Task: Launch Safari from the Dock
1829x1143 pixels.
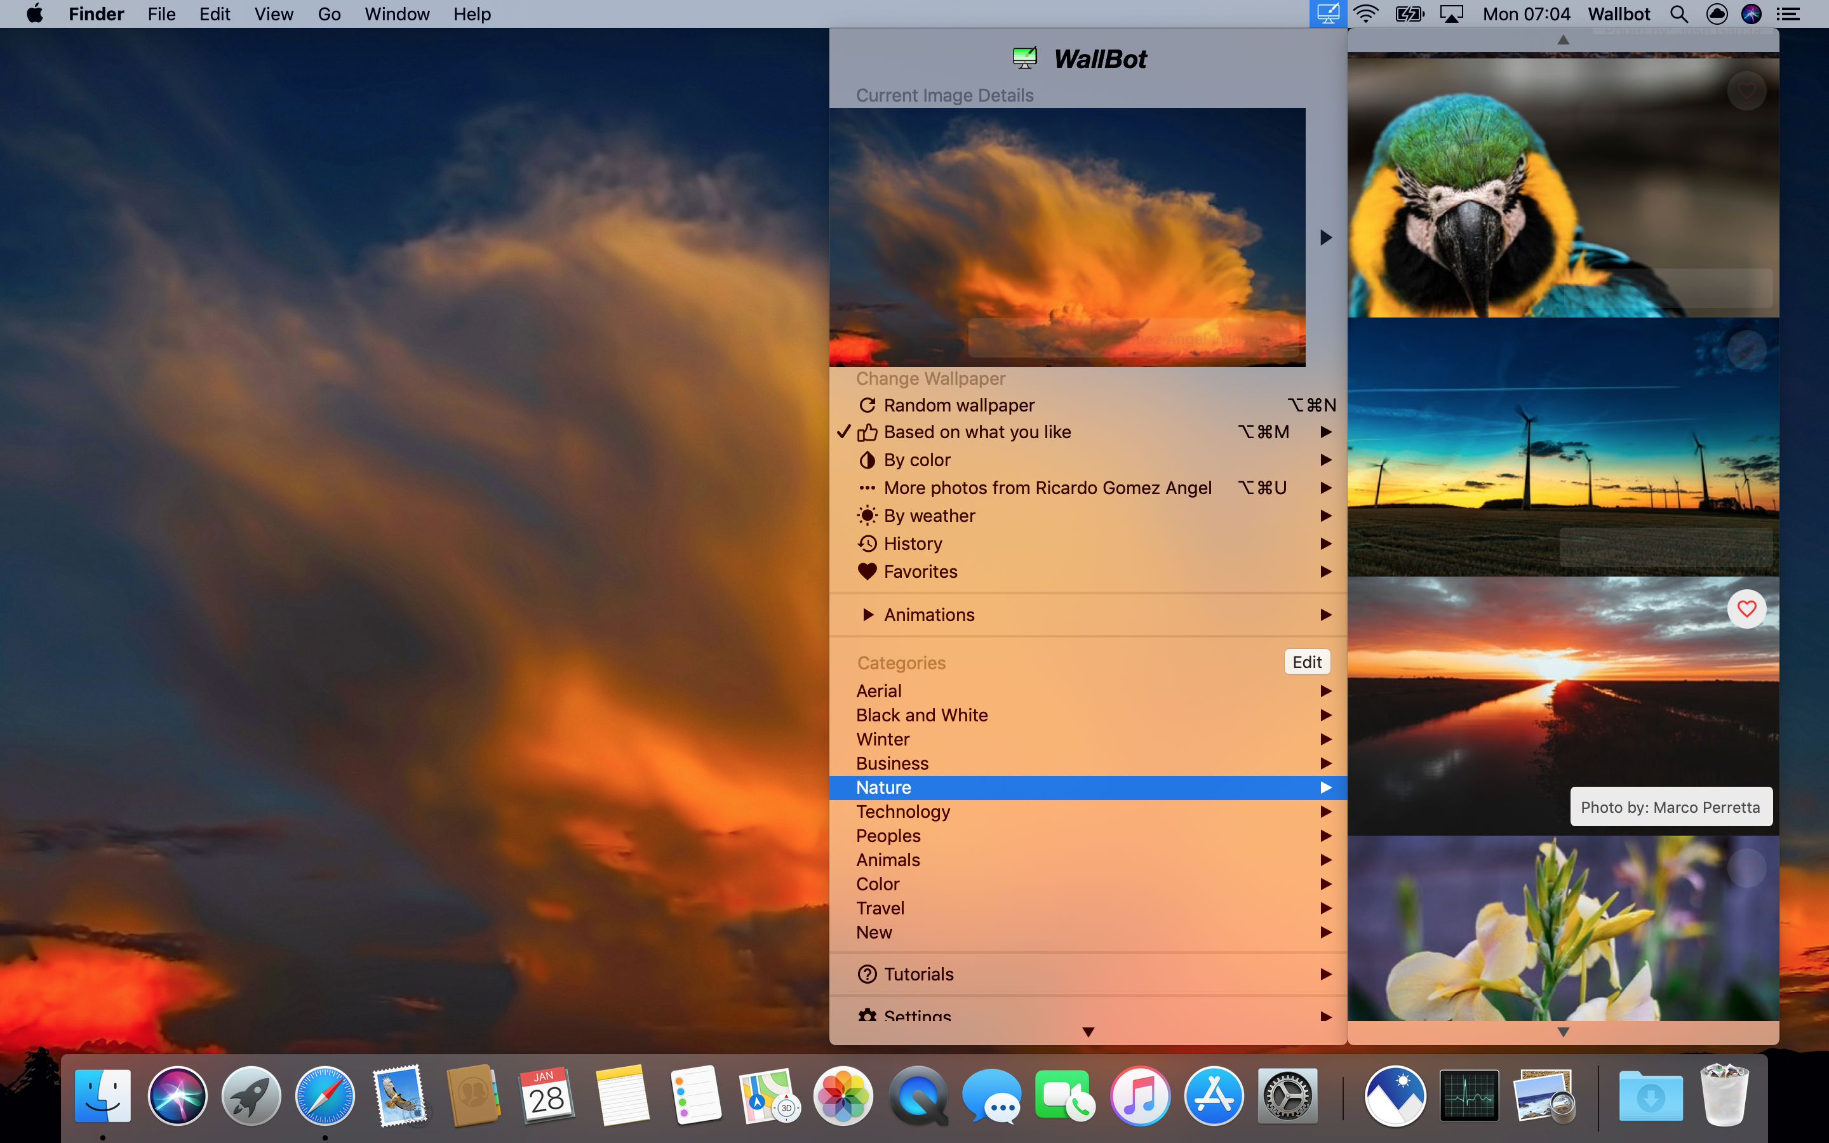Action: click(x=325, y=1095)
